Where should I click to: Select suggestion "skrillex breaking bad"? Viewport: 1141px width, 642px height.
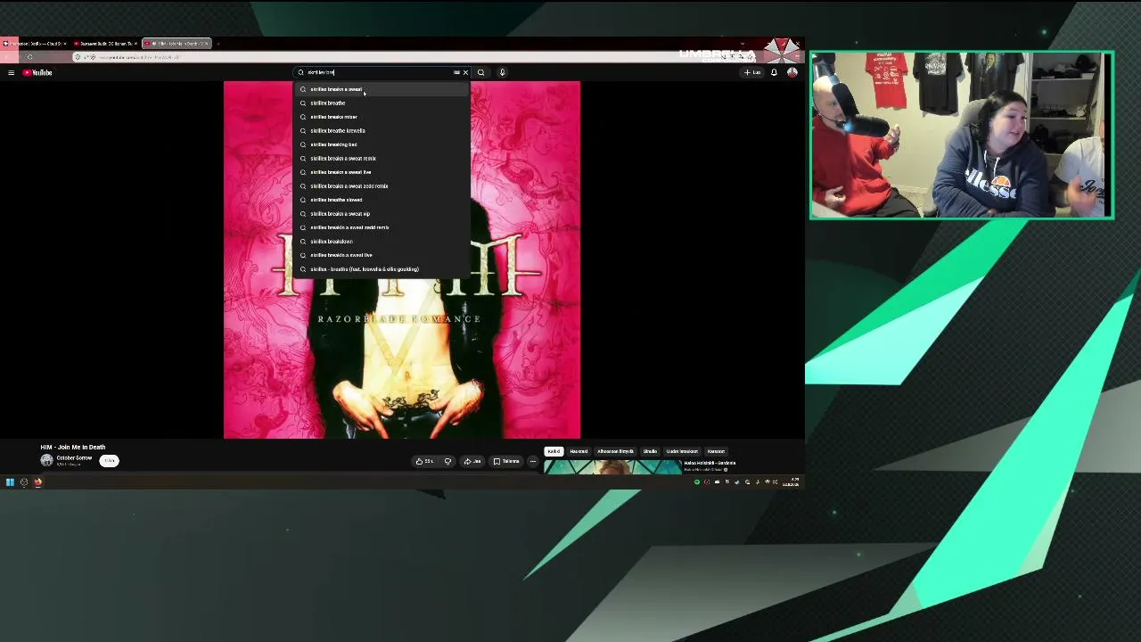click(381, 144)
